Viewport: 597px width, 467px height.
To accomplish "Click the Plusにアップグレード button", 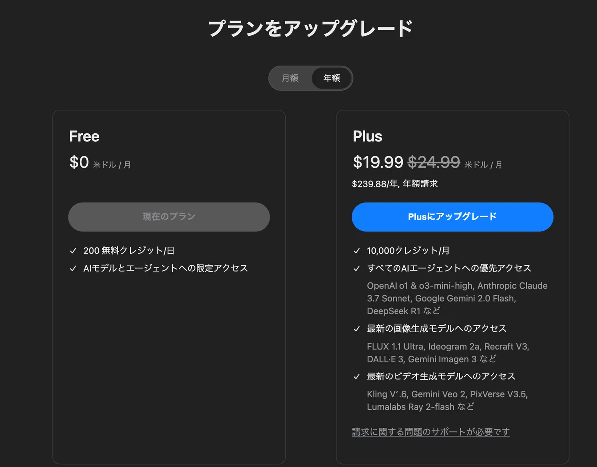I will pyautogui.click(x=452, y=217).
